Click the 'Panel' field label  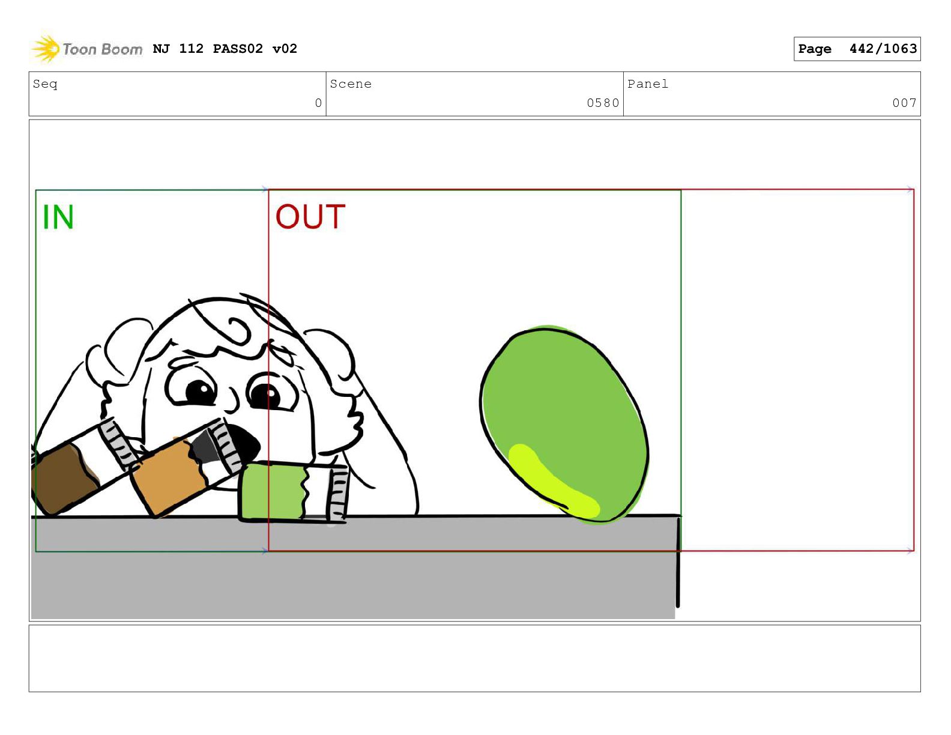pos(648,84)
